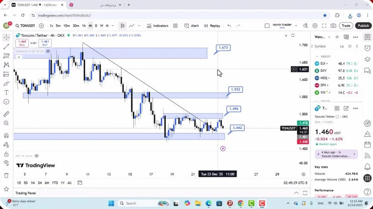This screenshot has width=373, height=209.
Task: Open the alerts panel clock icon
Action: click(x=367, y=48)
